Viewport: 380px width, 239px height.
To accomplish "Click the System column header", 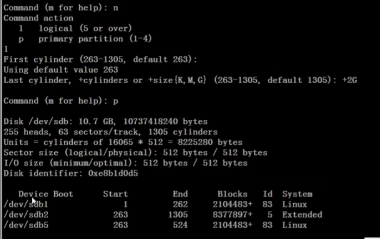I will 297,194.
